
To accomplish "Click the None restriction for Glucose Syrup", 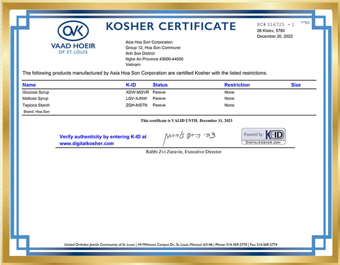I will pos(229,92).
